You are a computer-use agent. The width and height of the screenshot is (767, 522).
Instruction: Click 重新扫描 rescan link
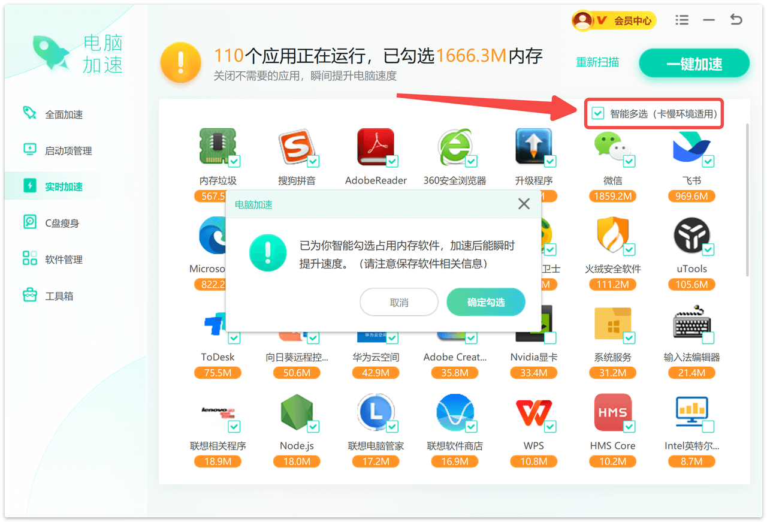pyautogui.click(x=597, y=62)
